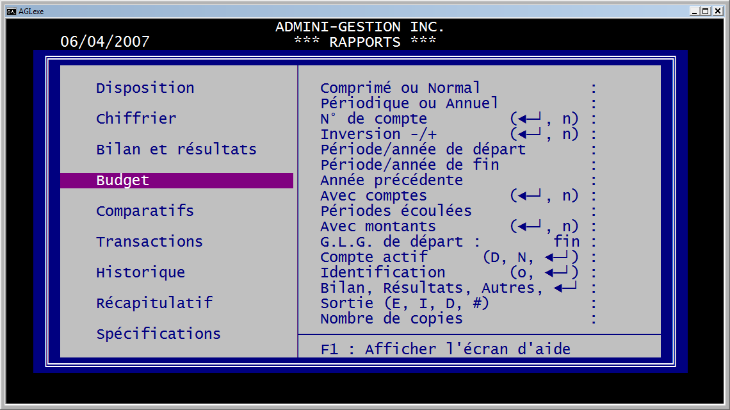The image size is (730, 410).
Task: Click the Nombre de copies field
Action: pyautogui.click(x=391, y=319)
